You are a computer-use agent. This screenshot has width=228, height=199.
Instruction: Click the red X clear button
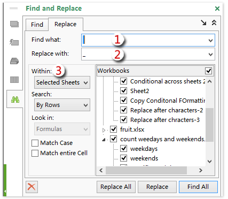(x=32, y=187)
